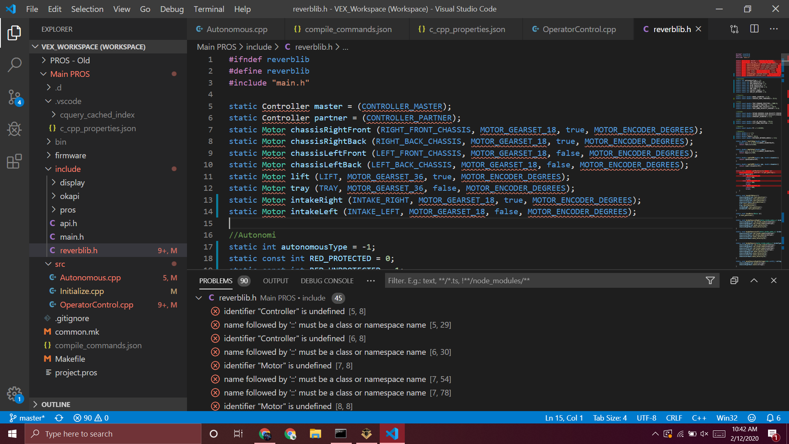This screenshot has width=789, height=444.
Task: Open main.h in the explorer
Action: [x=72, y=237]
